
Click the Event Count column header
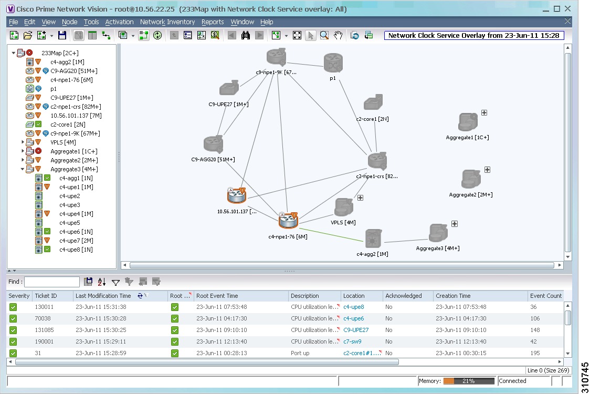coord(545,296)
